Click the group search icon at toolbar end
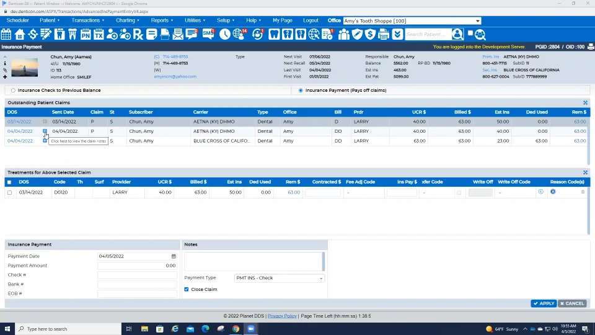This screenshot has width=595, height=335. [480, 35]
